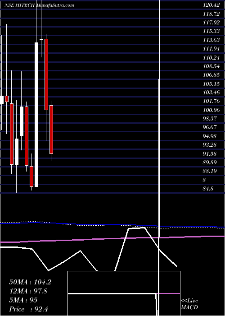
Task: Click the 113.63 price axis label
Action: click(x=211, y=40)
